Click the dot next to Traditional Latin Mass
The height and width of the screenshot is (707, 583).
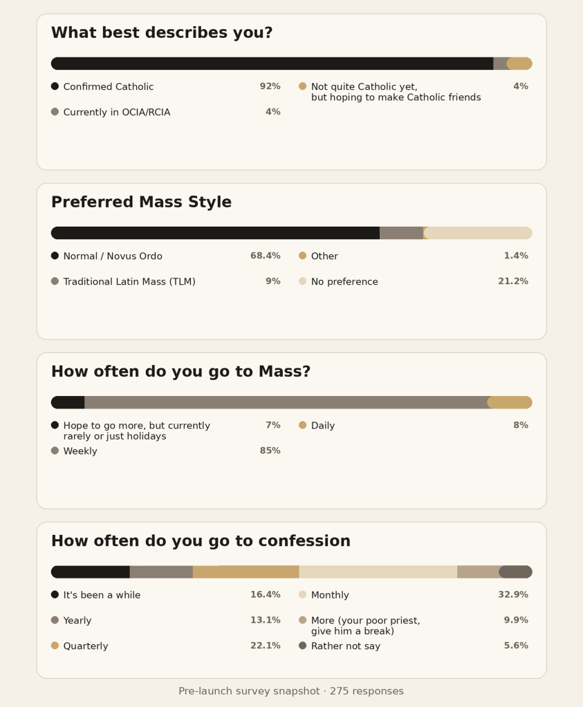point(55,281)
